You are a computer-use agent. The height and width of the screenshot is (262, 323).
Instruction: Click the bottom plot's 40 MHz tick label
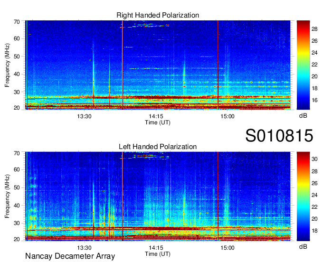tap(17, 206)
